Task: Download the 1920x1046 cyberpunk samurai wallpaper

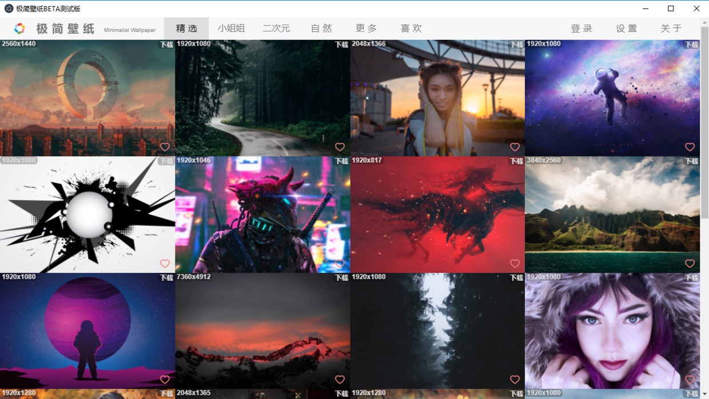Action: click(341, 161)
